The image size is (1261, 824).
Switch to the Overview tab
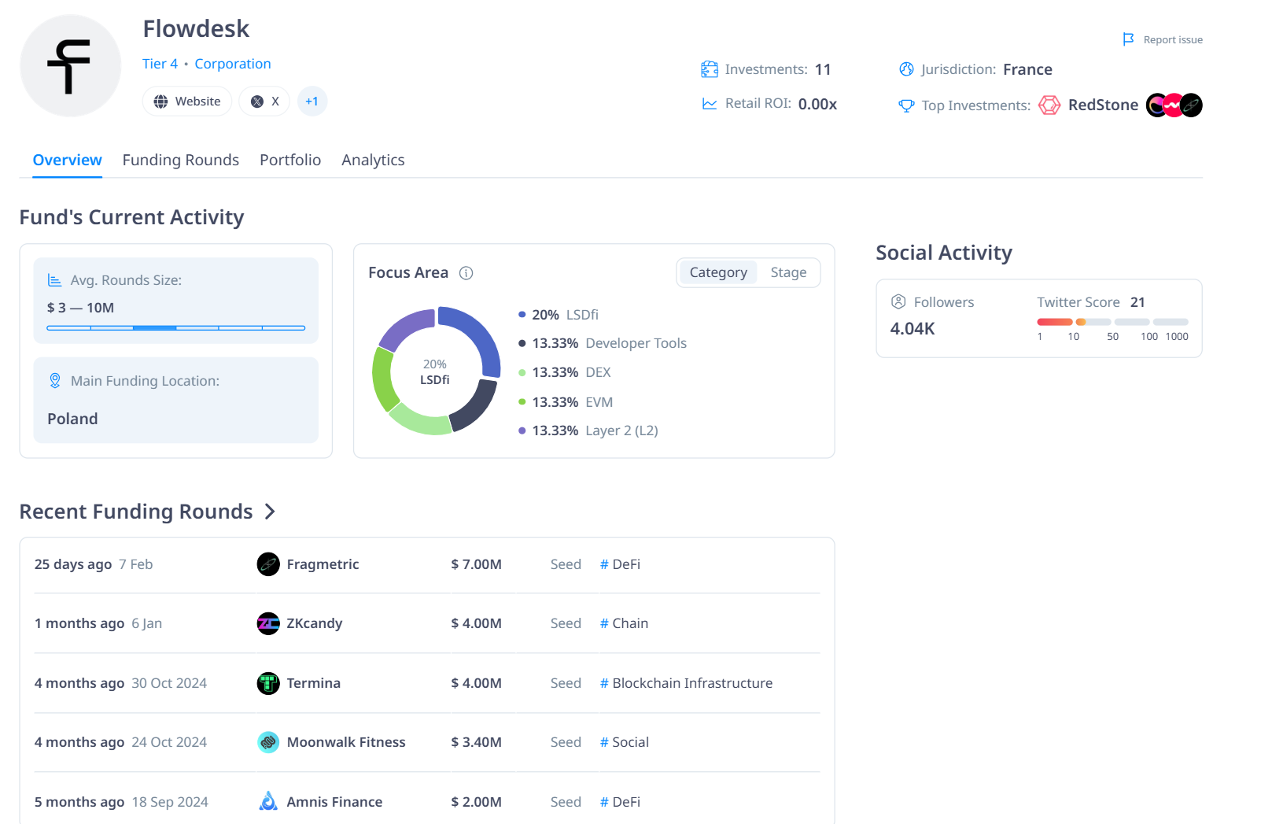click(68, 160)
